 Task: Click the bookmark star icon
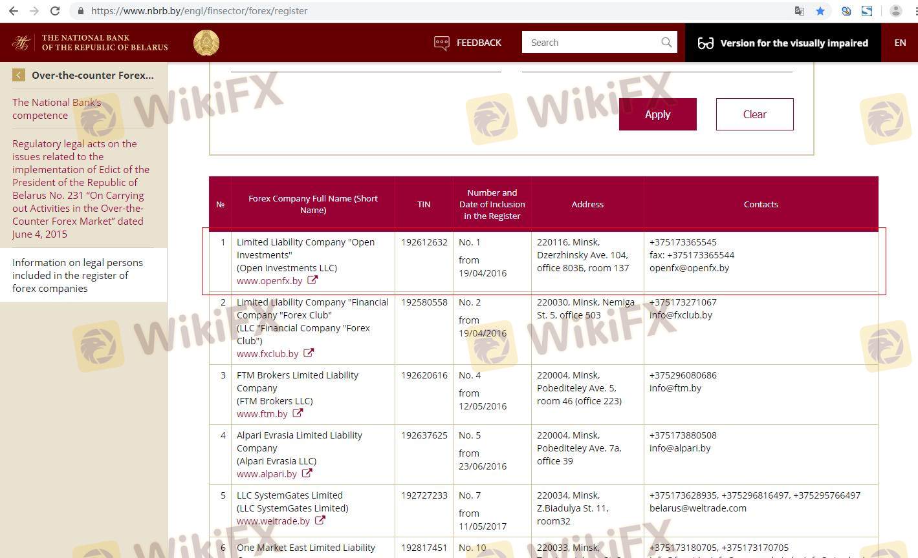coord(820,11)
